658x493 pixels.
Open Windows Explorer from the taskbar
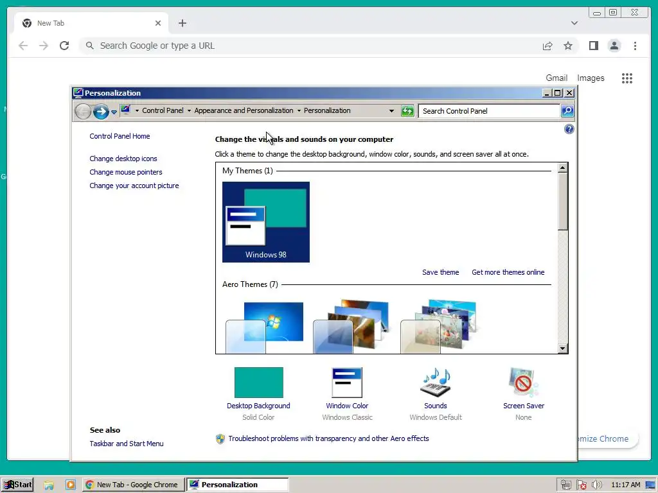(x=49, y=485)
